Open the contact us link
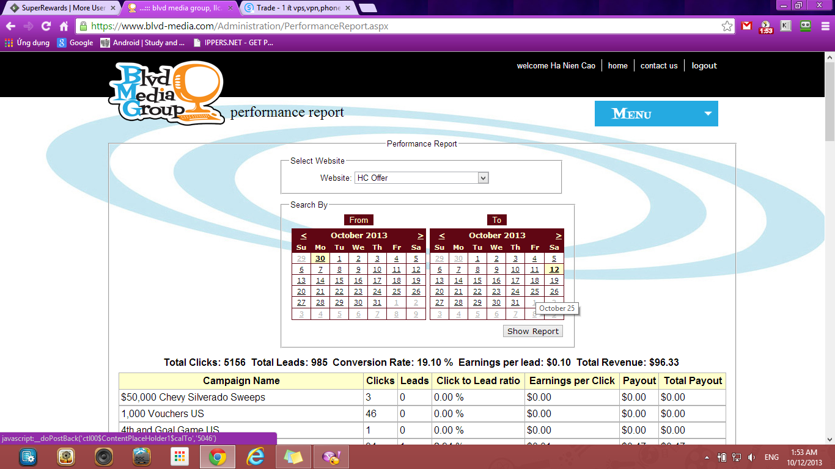835x469 pixels. coord(659,66)
